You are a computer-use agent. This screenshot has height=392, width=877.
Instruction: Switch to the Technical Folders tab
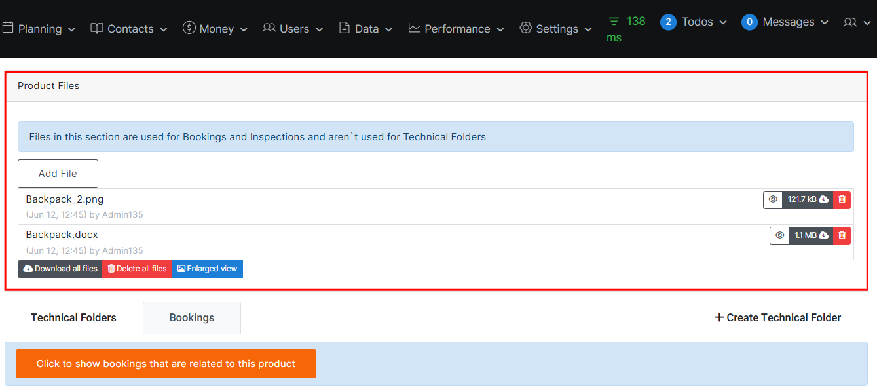tap(73, 318)
